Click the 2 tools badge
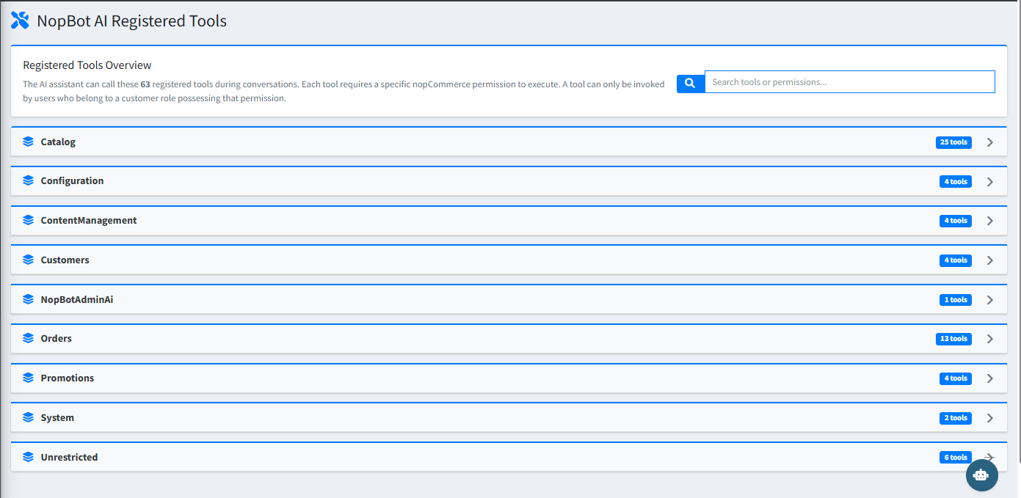Viewport: 1021px width, 498px height. coord(956,418)
